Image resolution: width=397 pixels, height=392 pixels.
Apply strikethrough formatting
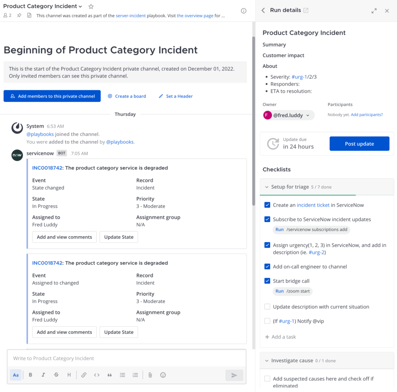pyautogui.click(x=56, y=375)
